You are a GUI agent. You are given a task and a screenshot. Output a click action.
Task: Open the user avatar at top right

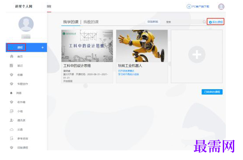pos(221,7)
